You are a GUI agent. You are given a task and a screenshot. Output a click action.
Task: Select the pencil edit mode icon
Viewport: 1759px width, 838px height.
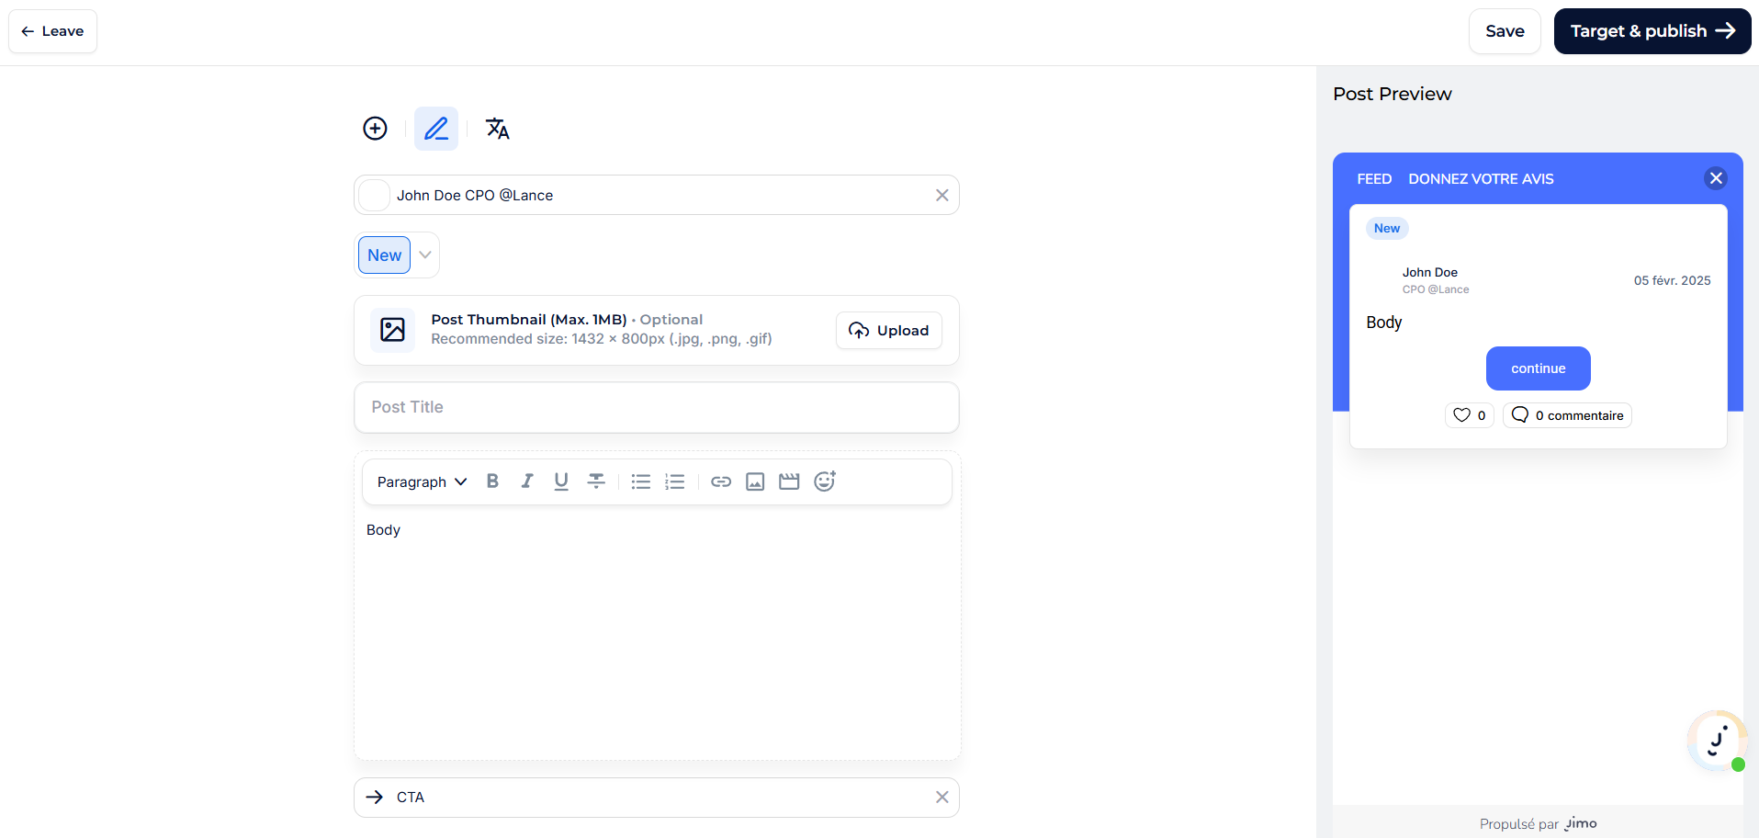(436, 129)
